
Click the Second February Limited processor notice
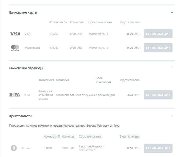pyautogui.click(x=64, y=126)
